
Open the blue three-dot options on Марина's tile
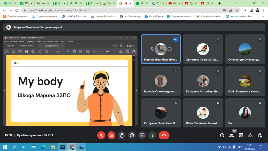click(x=176, y=39)
